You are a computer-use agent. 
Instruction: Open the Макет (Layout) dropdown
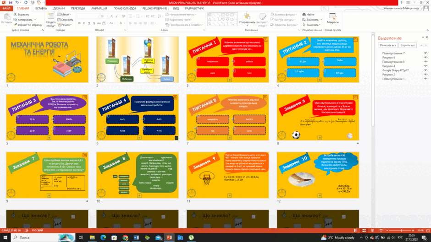[64, 14]
